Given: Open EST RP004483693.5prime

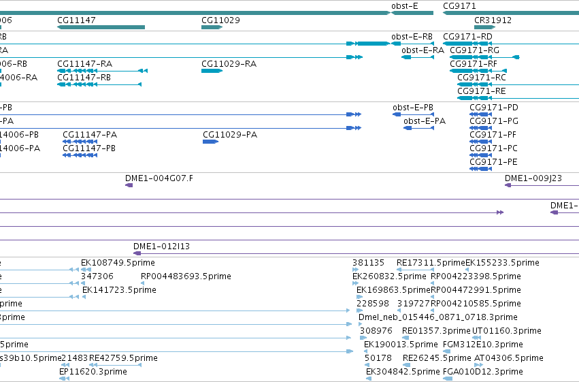Looking at the screenshot, I should pyautogui.click(x=186, y=276).
